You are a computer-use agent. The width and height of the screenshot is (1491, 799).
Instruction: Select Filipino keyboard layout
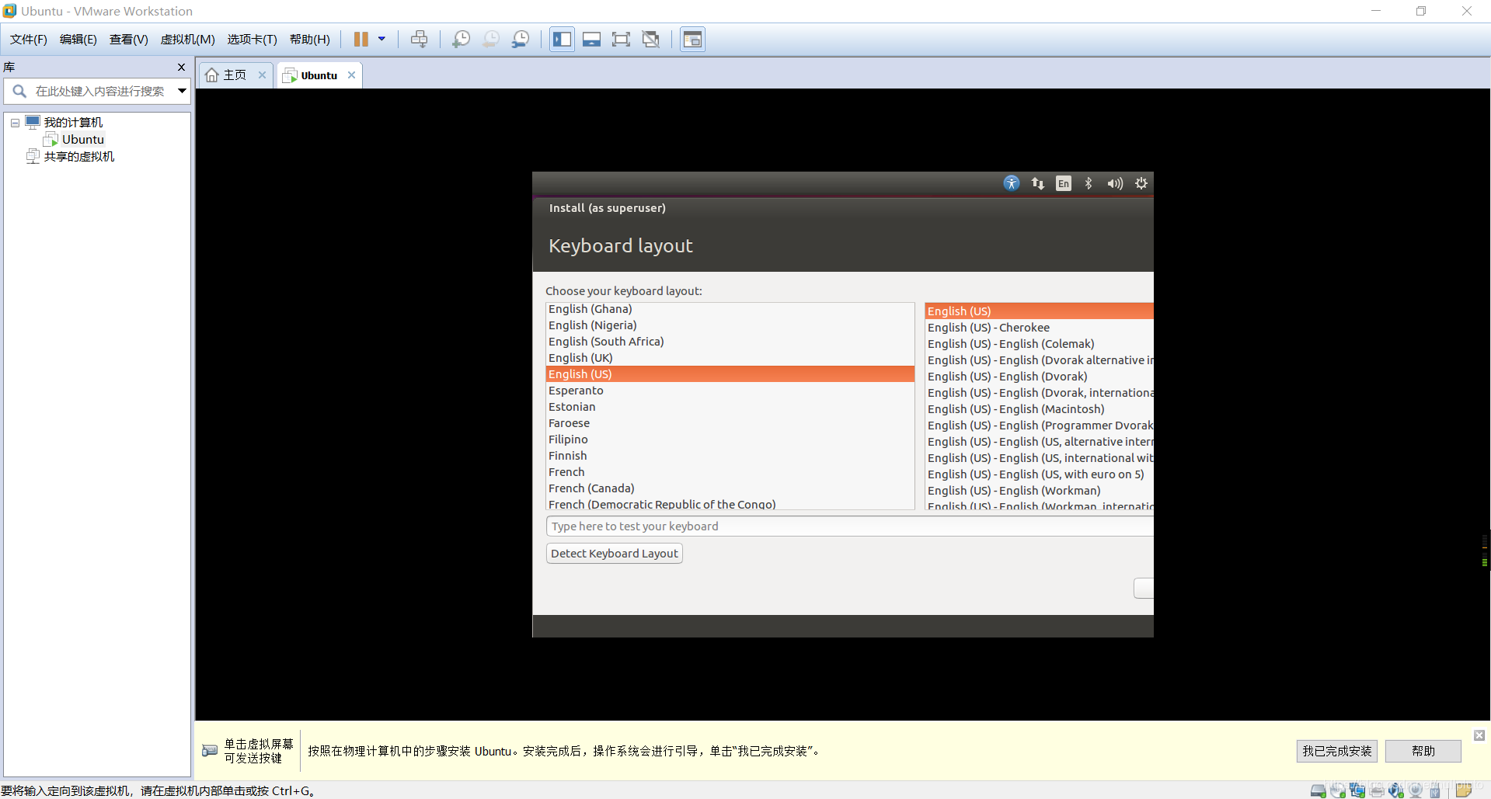coord(730,439)
